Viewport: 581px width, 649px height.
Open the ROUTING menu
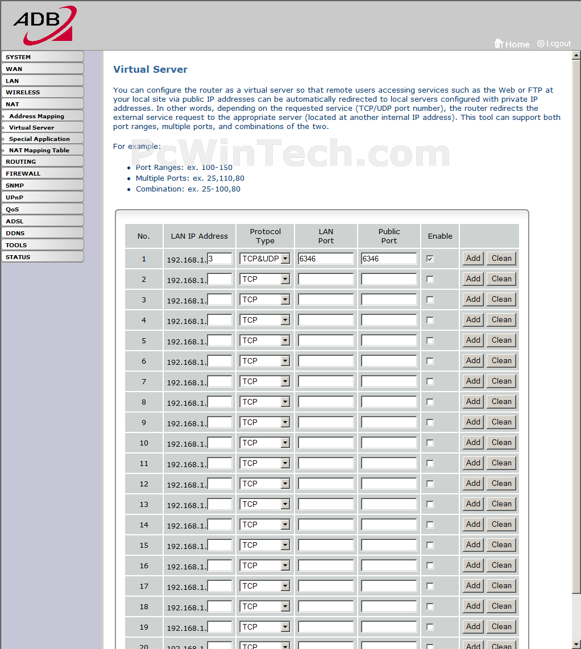click(43, 161)
